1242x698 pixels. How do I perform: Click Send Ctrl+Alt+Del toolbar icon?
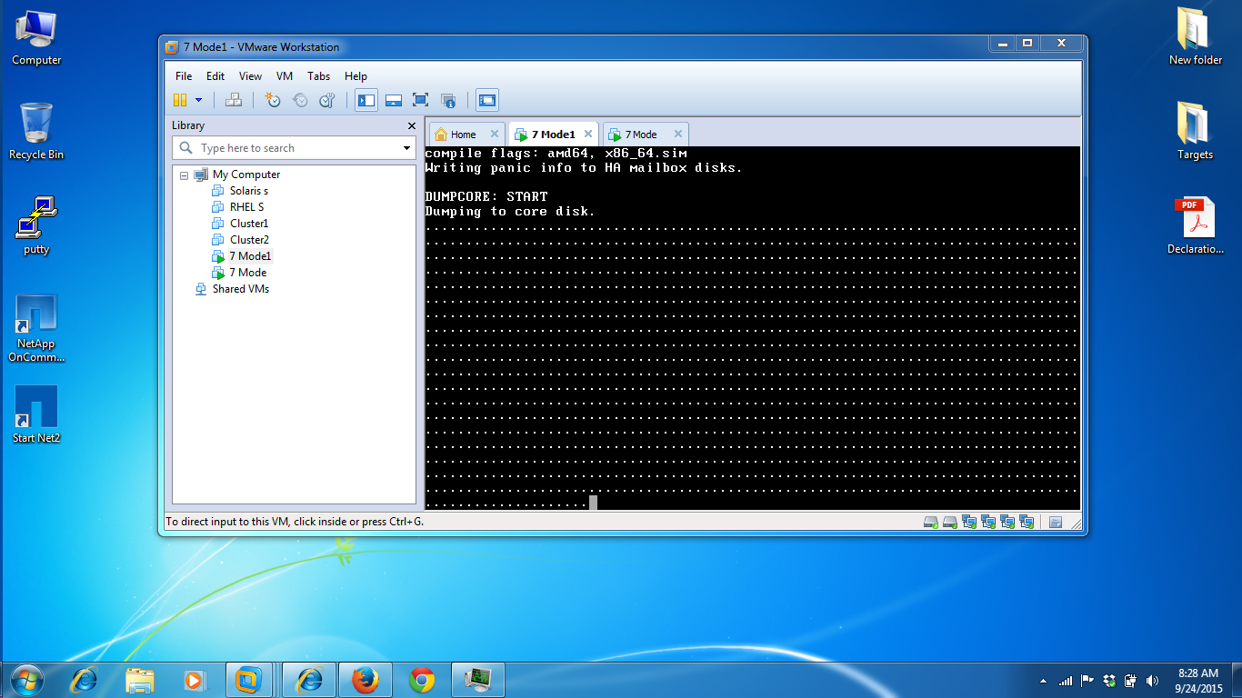[234, 100]
